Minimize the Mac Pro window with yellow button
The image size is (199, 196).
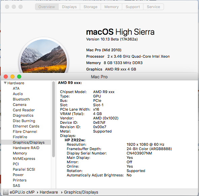(12, 77)
